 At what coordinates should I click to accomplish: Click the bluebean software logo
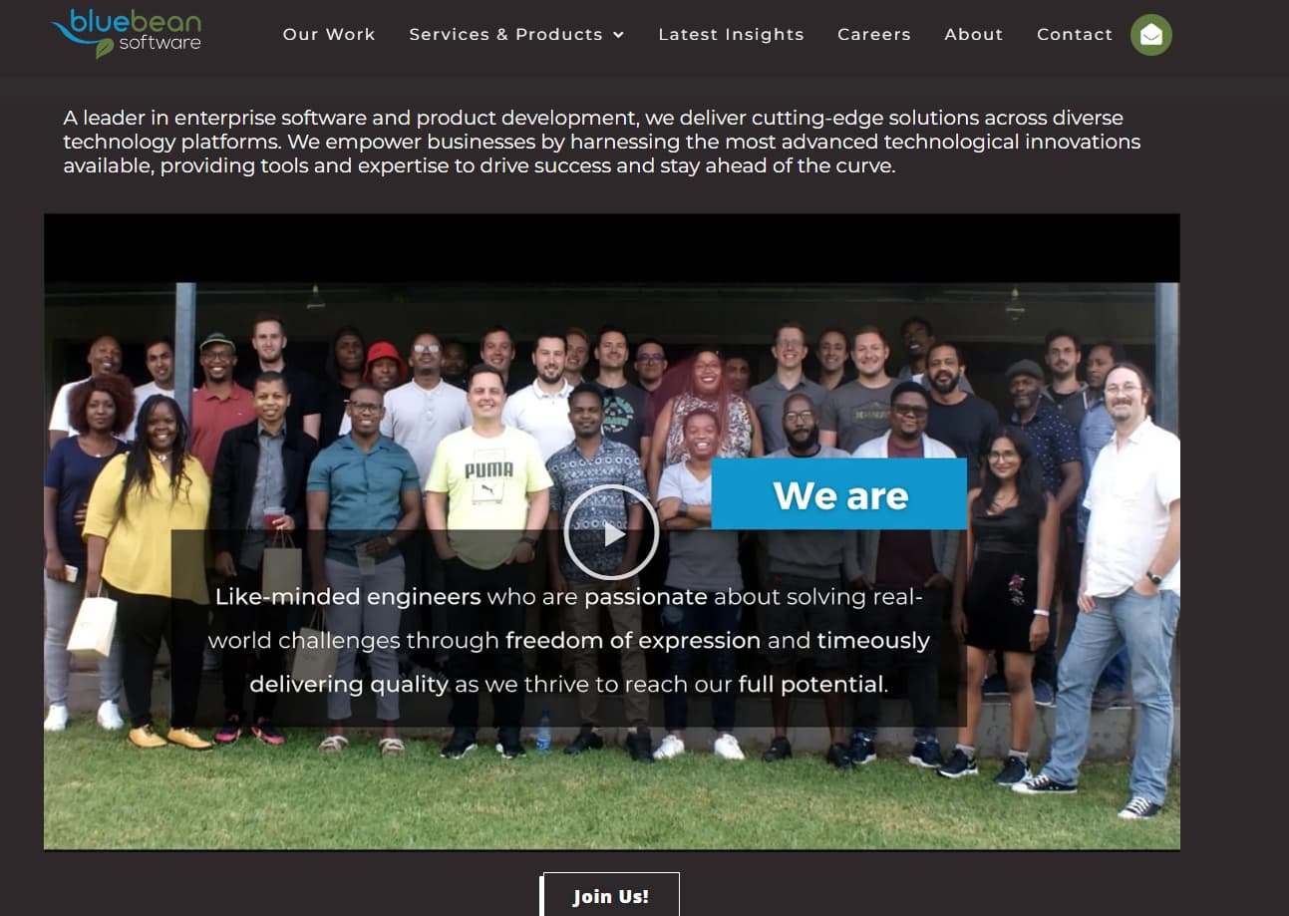coord(128,33)
